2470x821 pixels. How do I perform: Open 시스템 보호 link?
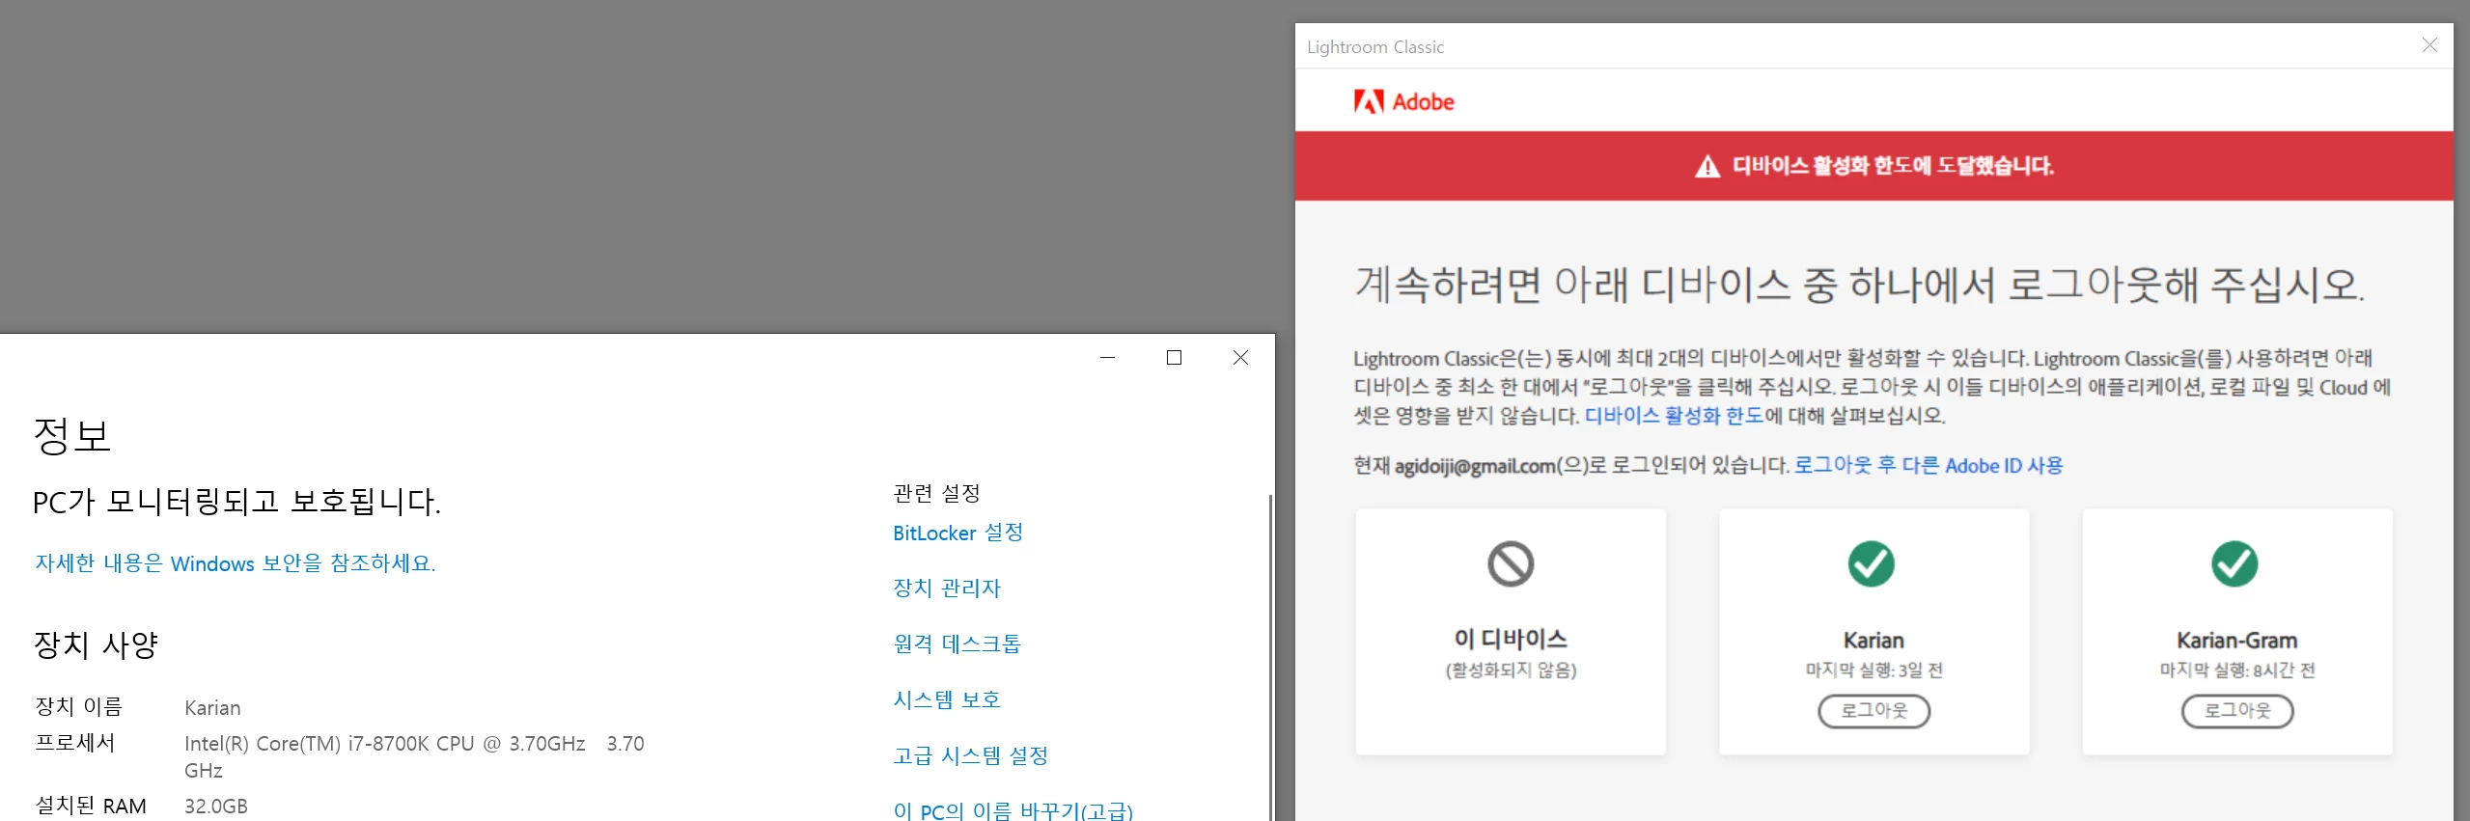(x=947, y=699)
